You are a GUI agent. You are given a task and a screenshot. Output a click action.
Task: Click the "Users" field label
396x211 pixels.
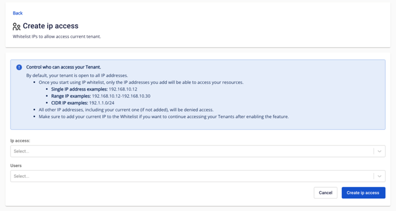16,166
